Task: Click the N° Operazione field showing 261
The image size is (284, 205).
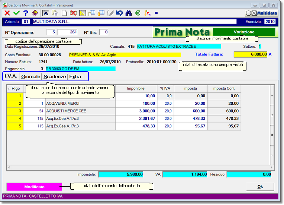Action: pos(67,32)
